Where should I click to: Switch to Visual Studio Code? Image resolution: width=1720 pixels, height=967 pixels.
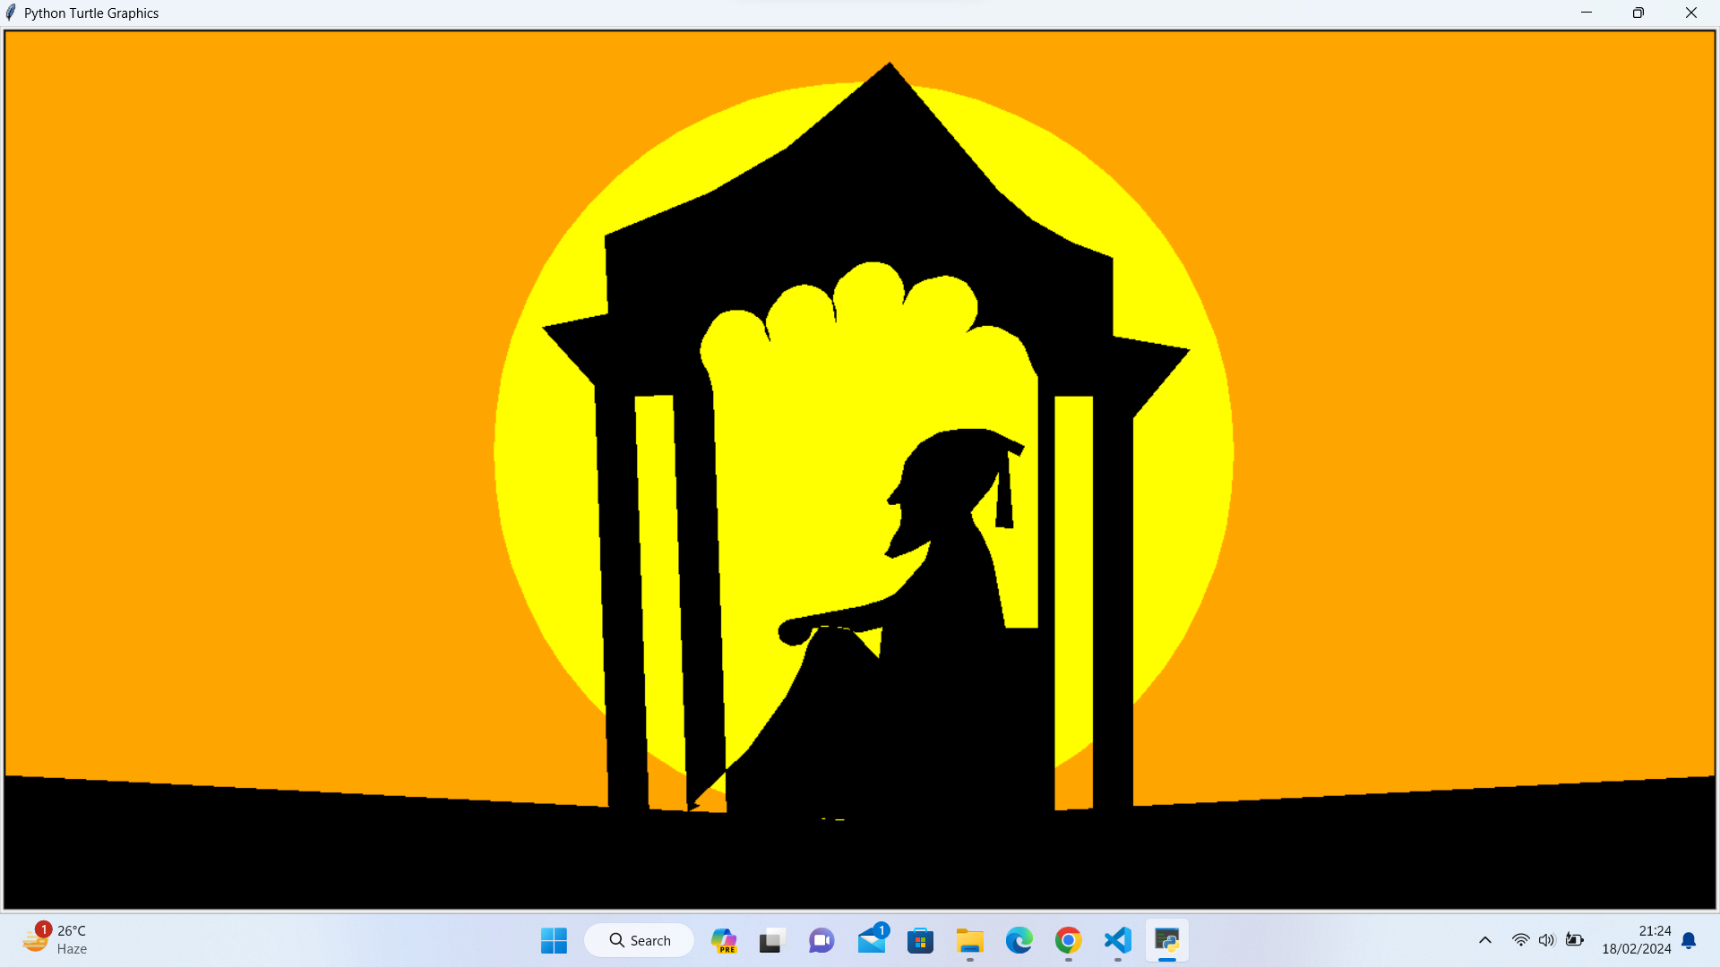(x=1117, y=940)
